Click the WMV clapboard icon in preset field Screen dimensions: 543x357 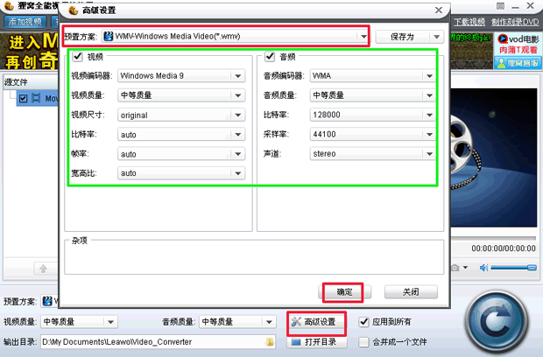(109, 36)
